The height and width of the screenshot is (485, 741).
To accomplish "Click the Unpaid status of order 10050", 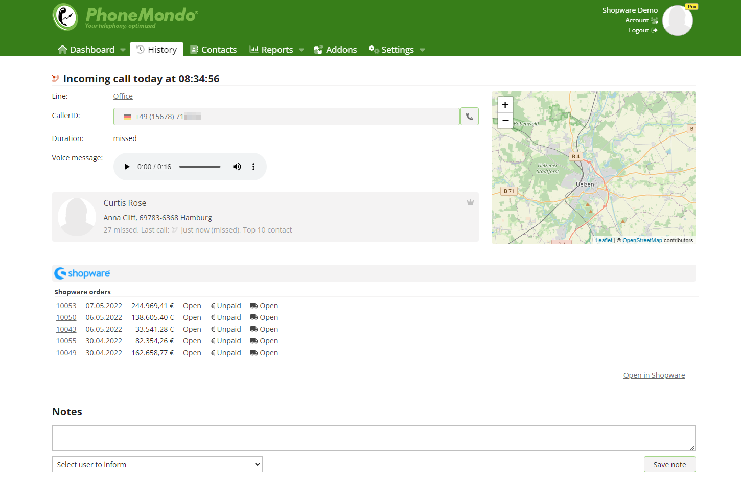I will [x=226, y=317].
